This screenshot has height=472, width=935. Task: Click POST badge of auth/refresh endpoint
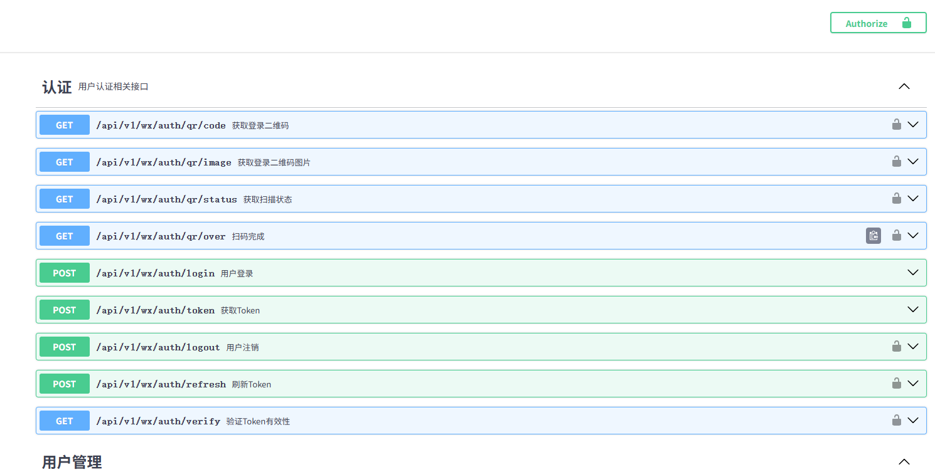tap(65, 384)
